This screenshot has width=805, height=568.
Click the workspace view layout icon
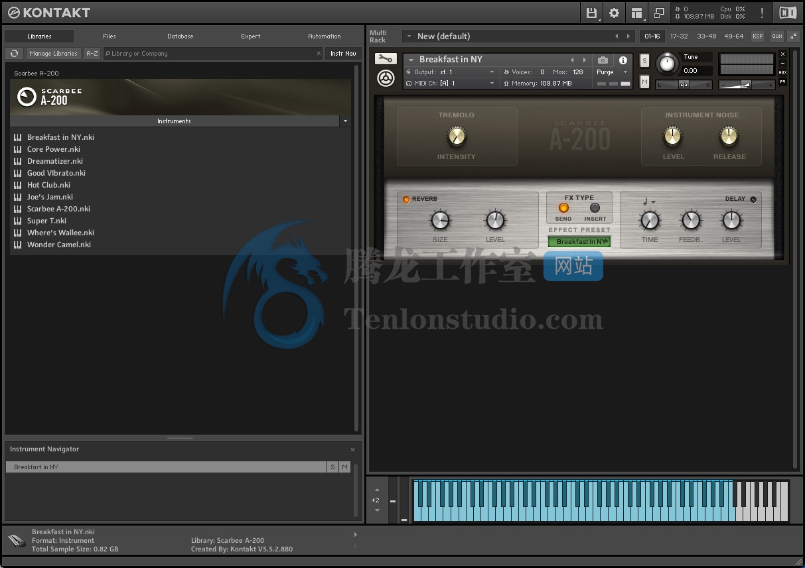point(636,12)
